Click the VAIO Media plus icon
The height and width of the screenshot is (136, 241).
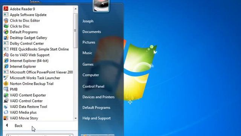(6, 112)
